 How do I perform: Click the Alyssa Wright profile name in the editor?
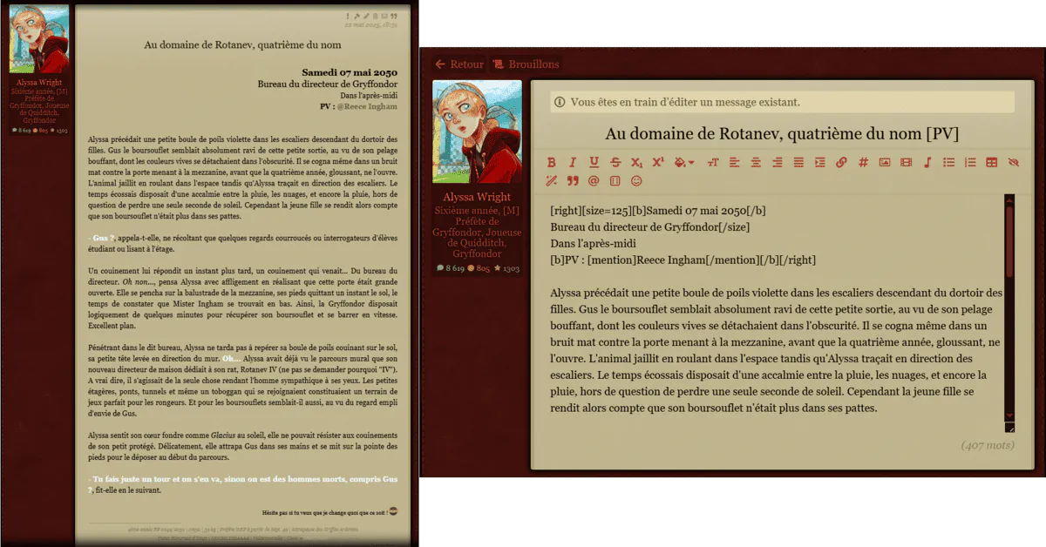(477, 198)
